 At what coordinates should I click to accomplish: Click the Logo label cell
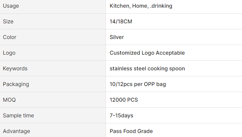(x=9, y=53)
